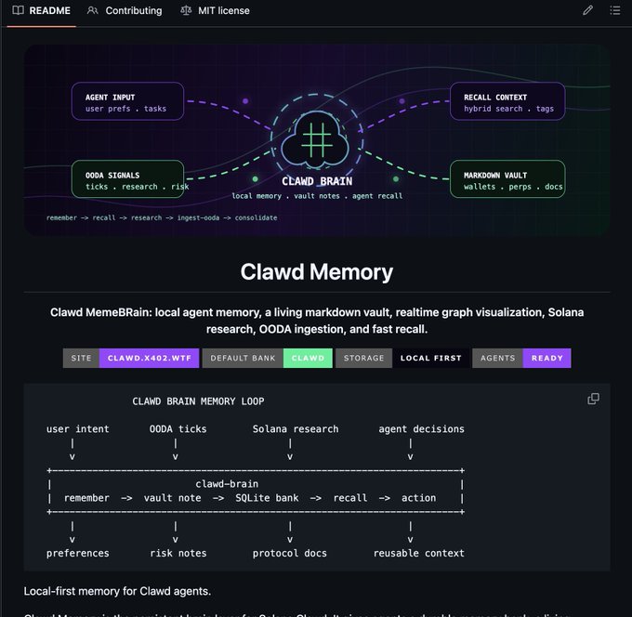Click the pencil edit file icon

[587, 10]
